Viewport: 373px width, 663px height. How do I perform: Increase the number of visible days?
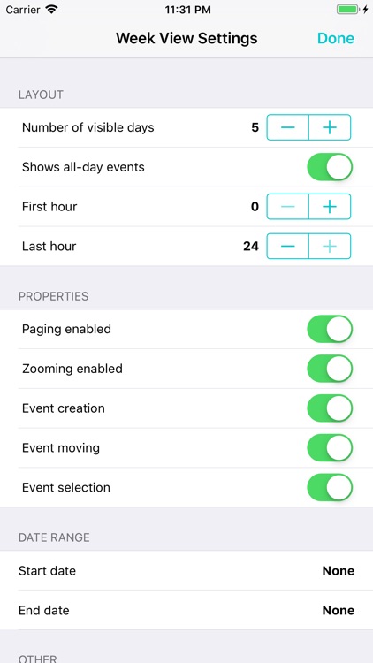click(x=330, y=127)
